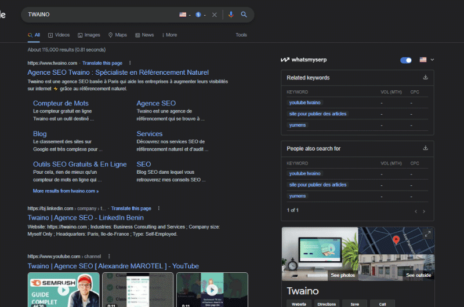Toggle the whatsmyserp extension switch
464x307 pixels.
point(405,60)
